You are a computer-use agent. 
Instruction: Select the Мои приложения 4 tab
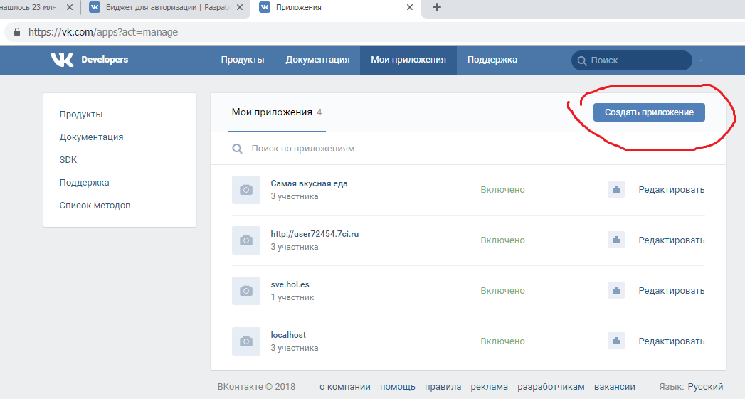[x=277, y=112]
